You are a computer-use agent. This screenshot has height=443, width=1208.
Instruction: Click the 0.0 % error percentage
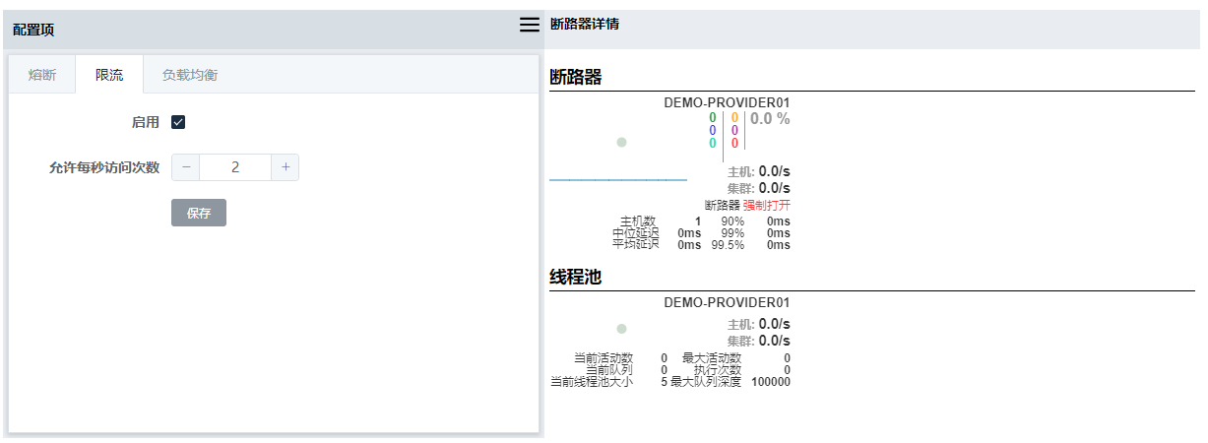tap(770, 119)
